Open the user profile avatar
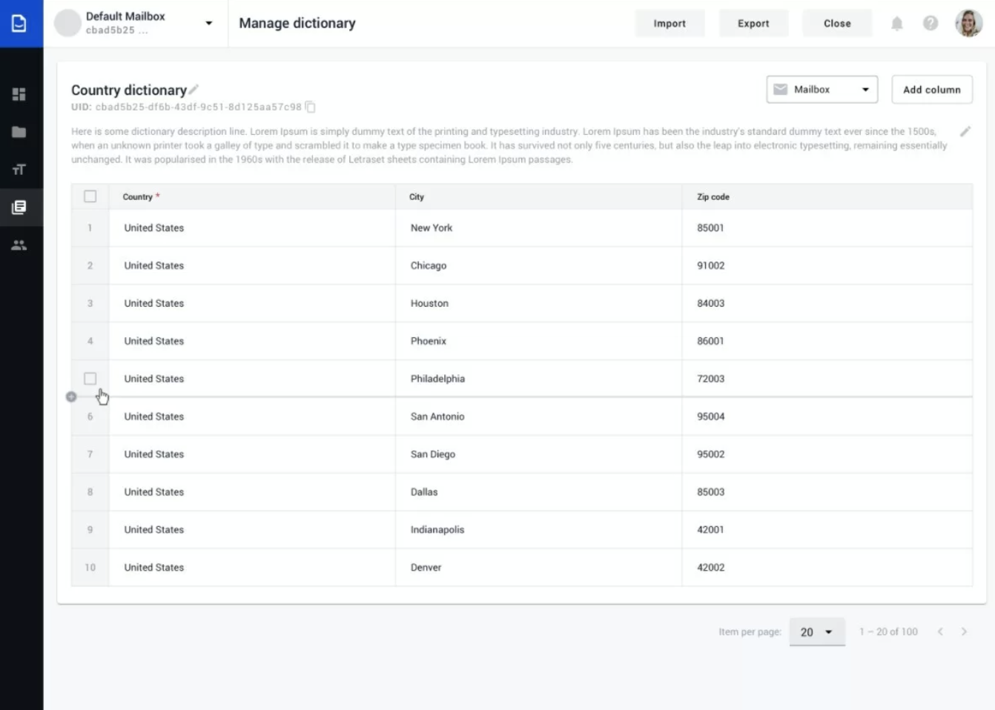This screenshot has height=710, width=995. point(968,23)
